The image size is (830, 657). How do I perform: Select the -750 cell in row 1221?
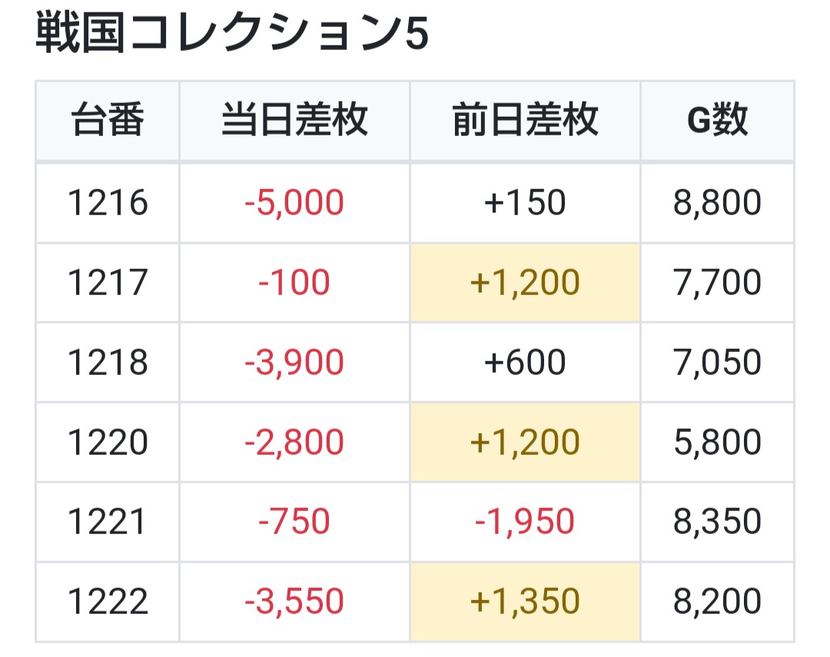(x=294, y=522)
